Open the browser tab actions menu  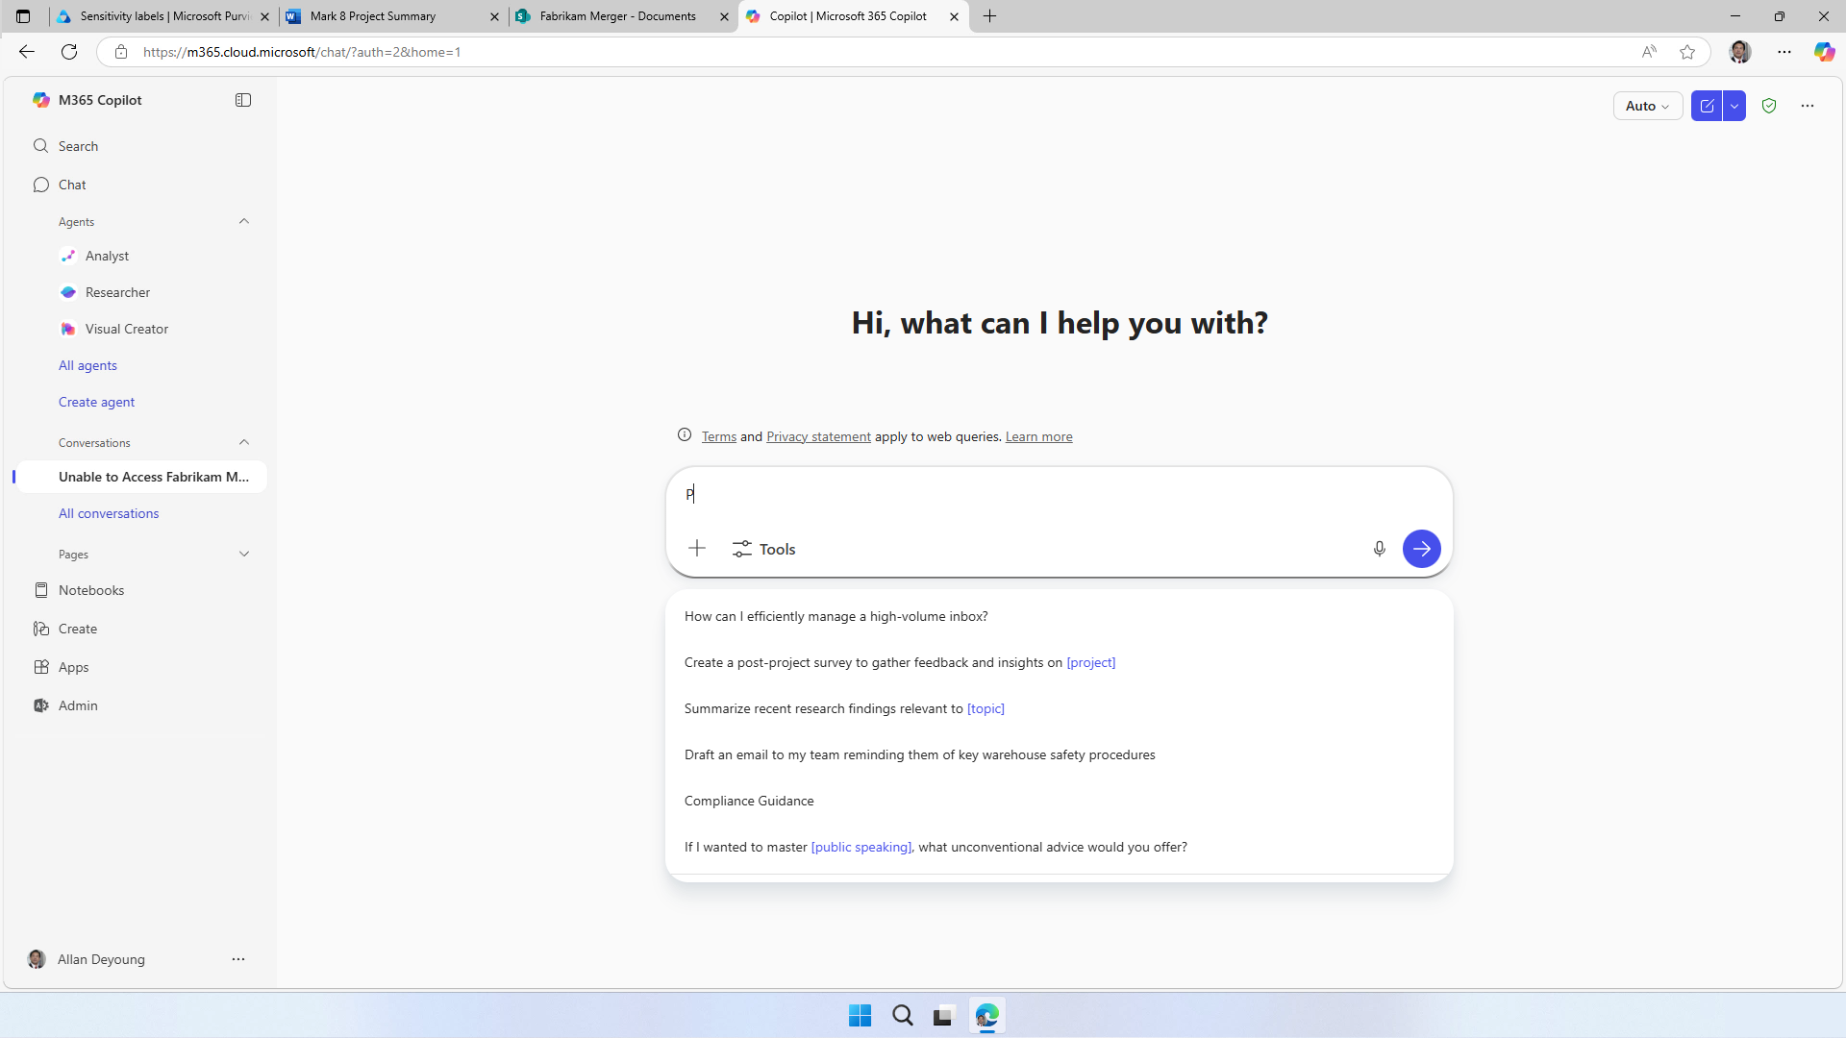23,16
